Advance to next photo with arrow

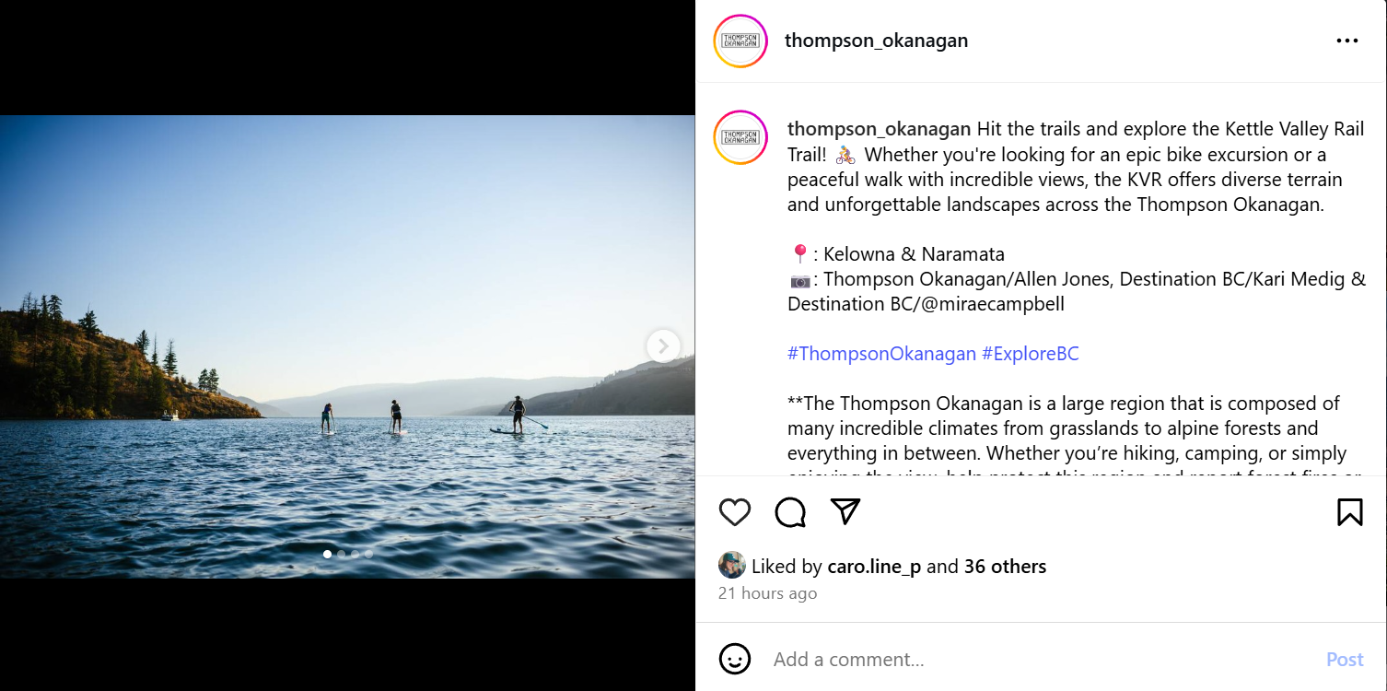(x=663, y=346)
